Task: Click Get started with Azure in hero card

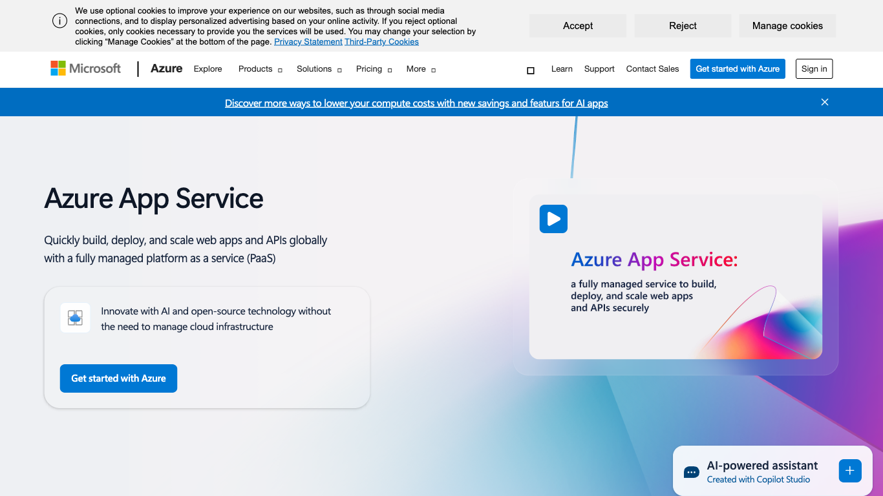Action: (118, 378)
